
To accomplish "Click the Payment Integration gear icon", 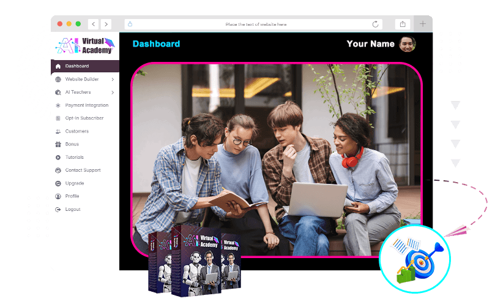I will tap(58, 105).
